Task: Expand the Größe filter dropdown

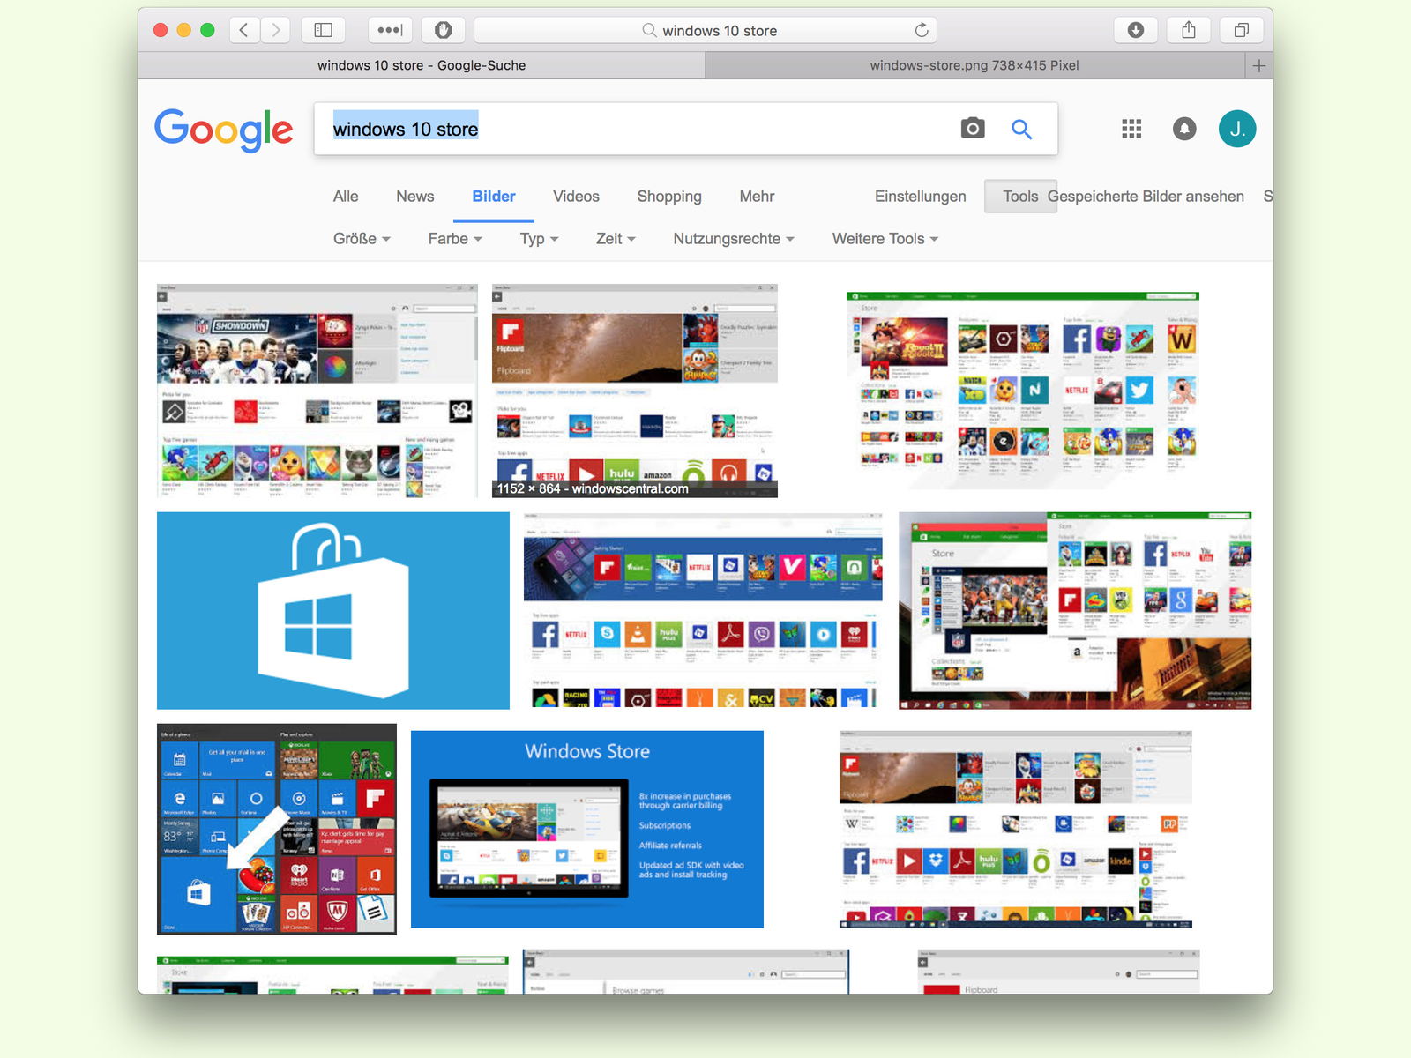Action: click(362, 239)
